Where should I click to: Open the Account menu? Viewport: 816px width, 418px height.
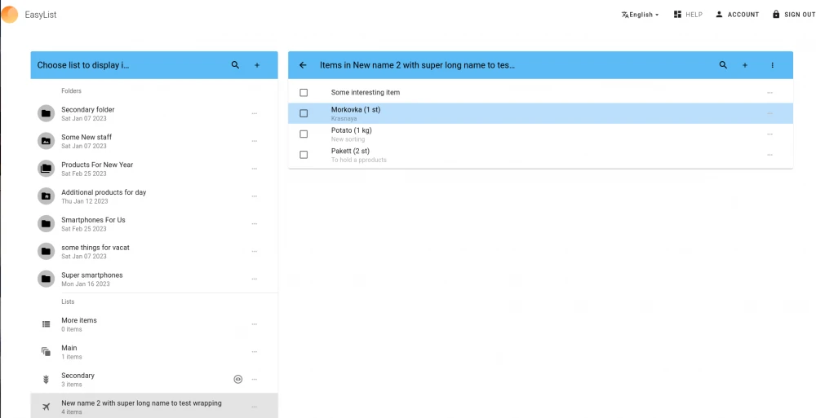point(737,15)
